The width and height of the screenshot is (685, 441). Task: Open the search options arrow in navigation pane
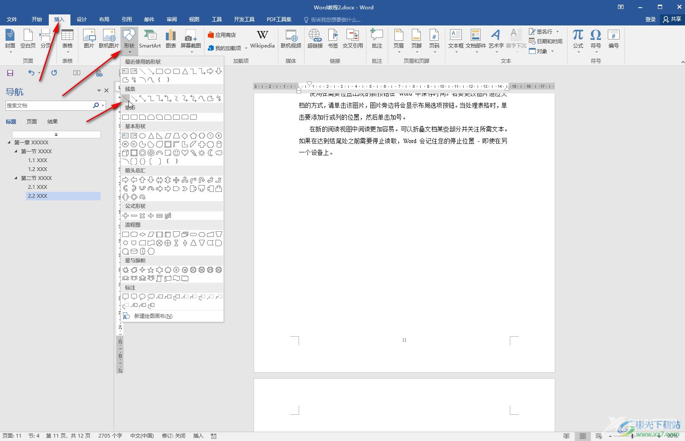click(103, 105)
